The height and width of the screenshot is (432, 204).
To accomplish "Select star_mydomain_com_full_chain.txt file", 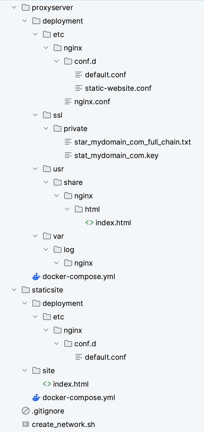I will pyautogui.click(x=132, y=142).
